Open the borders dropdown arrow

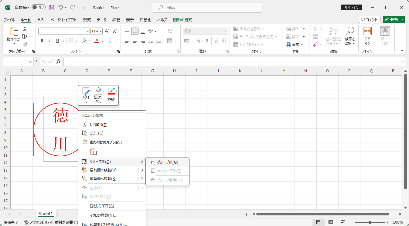click(x=77, y=41)
